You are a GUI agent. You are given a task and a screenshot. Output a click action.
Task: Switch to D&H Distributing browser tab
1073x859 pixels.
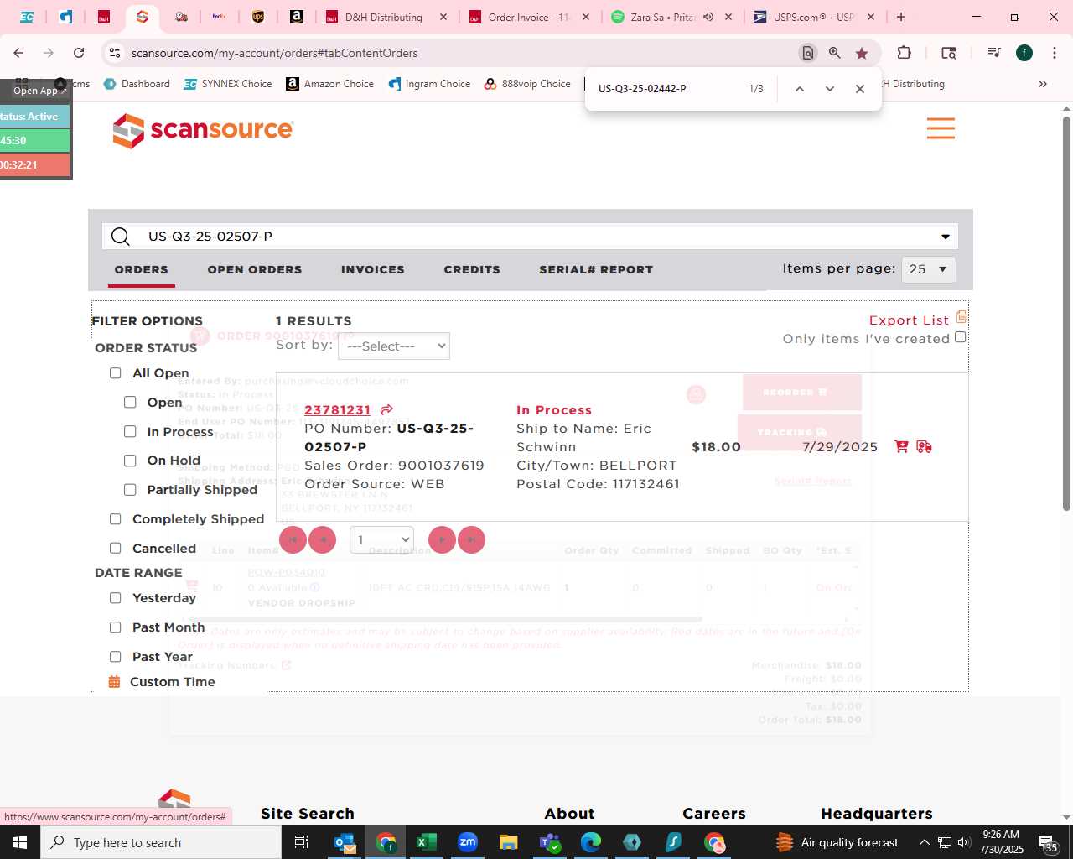(385, 17)
